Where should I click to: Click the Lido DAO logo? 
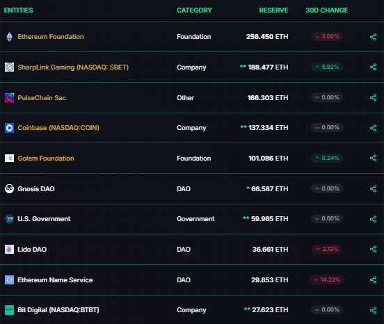pos(9,250)
